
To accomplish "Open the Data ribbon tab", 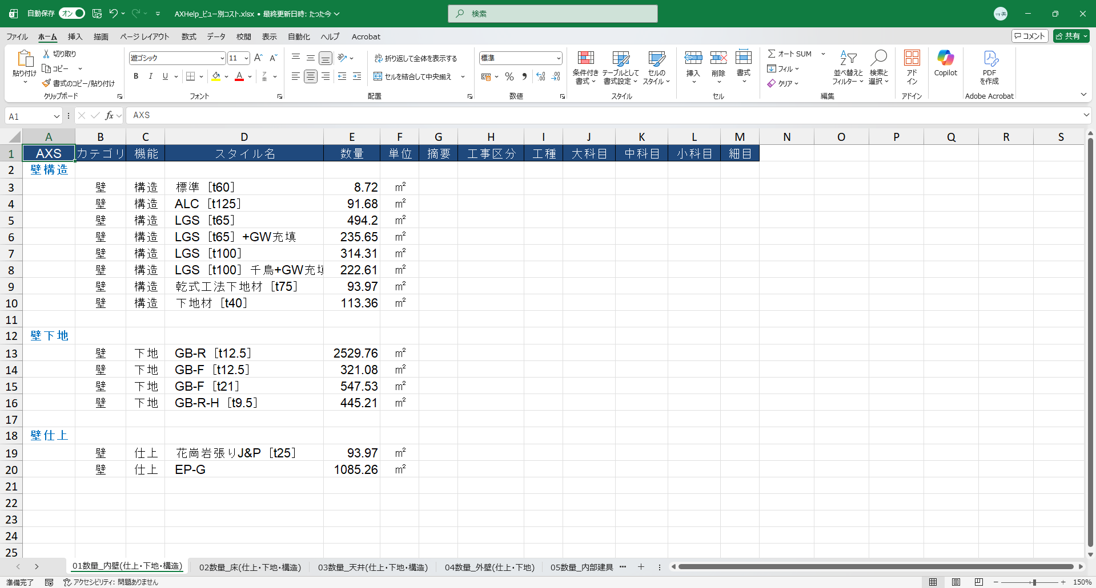I will [x=216, y=37].
